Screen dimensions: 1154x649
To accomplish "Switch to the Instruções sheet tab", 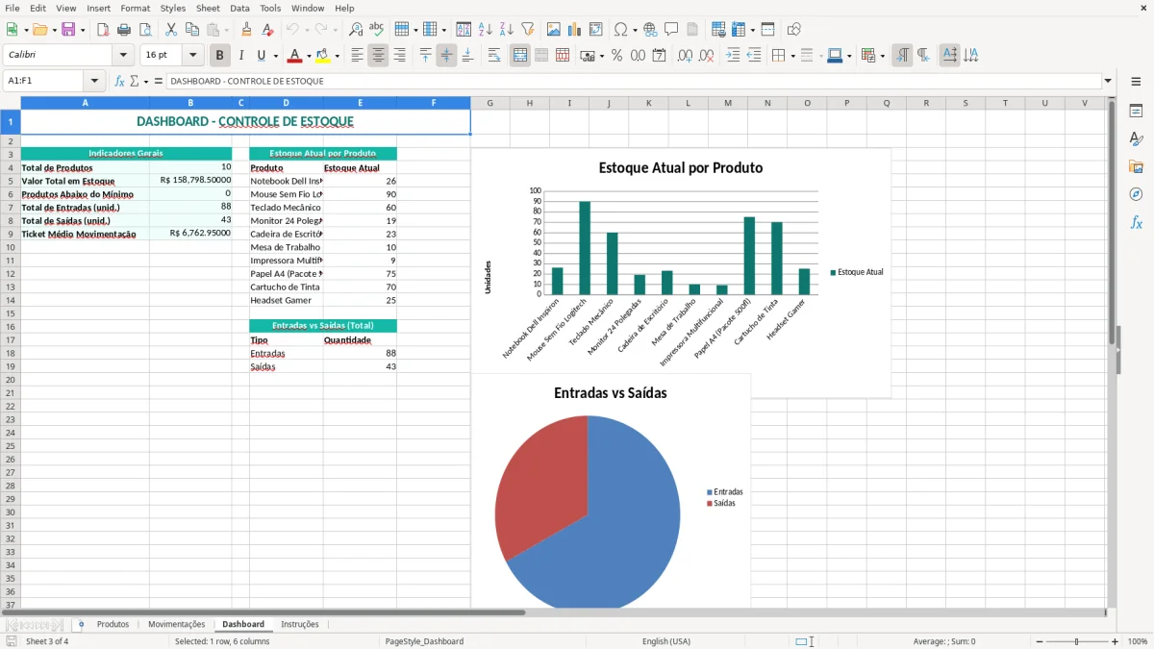I will pyautogui.click(x=299, y=624).
